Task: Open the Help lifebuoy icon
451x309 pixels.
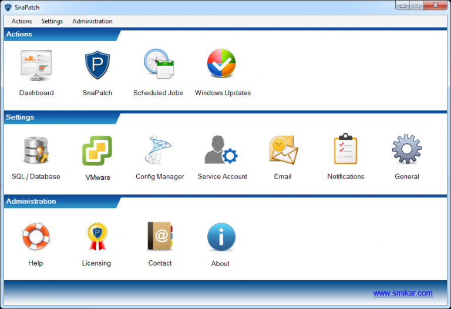Action: tap(36, 237)
